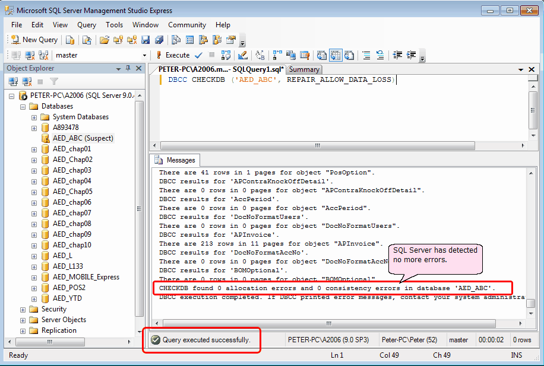
Task: Expand the System Databases folder
Action: [34, 117]
